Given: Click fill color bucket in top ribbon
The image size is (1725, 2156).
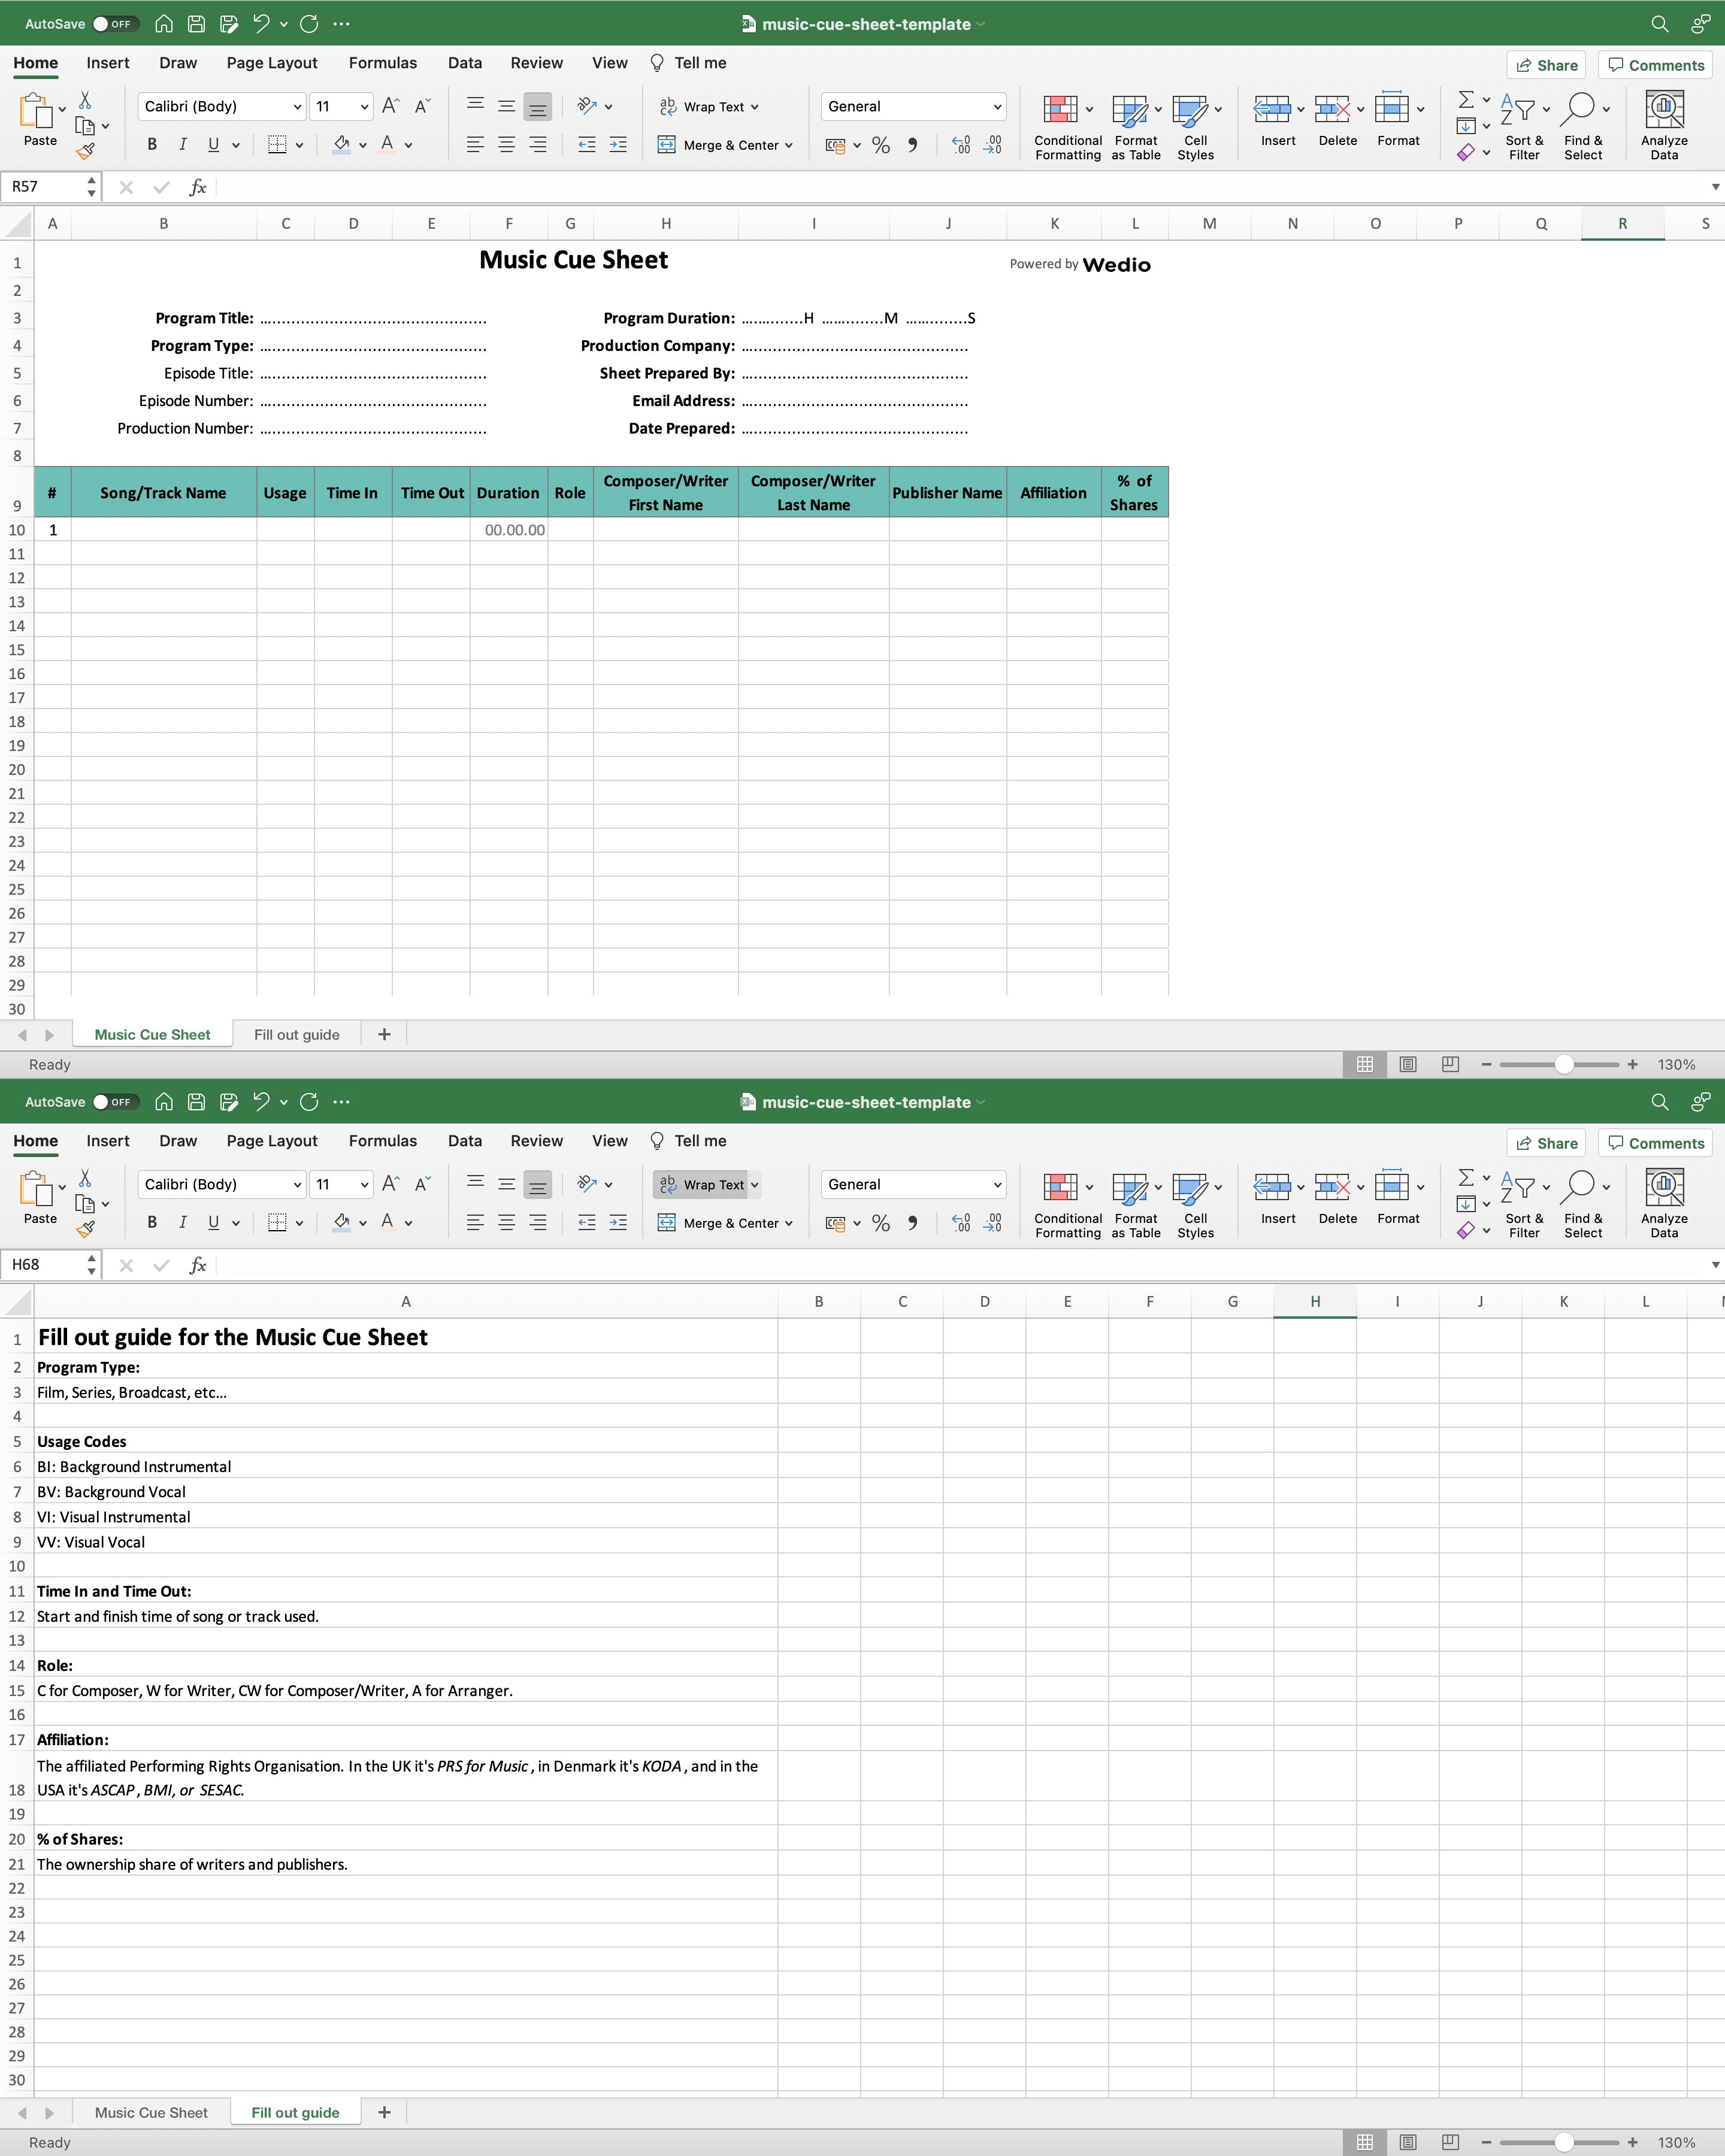Looking at the screenshot, I should point(342,145).
